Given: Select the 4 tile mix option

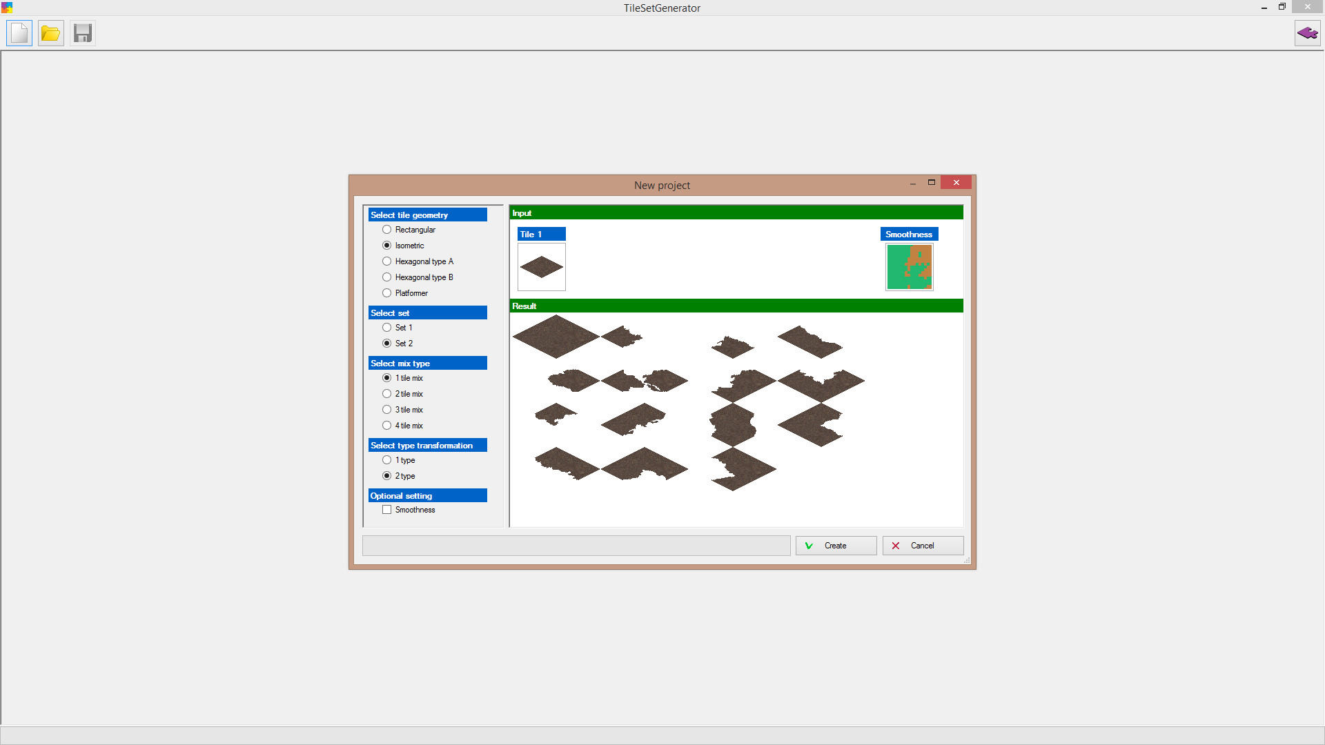Looking at the screenshot, I should pos(387,425).
